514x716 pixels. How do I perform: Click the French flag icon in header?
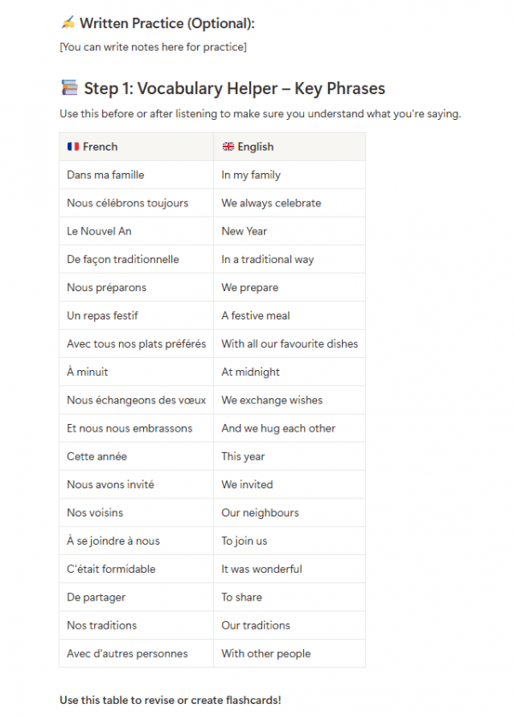tap(73, 146)
